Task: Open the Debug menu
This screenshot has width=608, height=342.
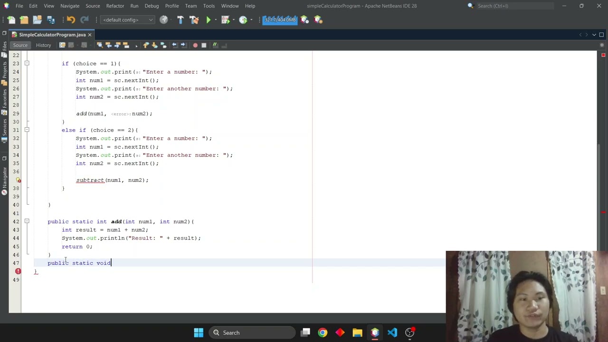Action: pyautogui.click(x=152, y=6)
